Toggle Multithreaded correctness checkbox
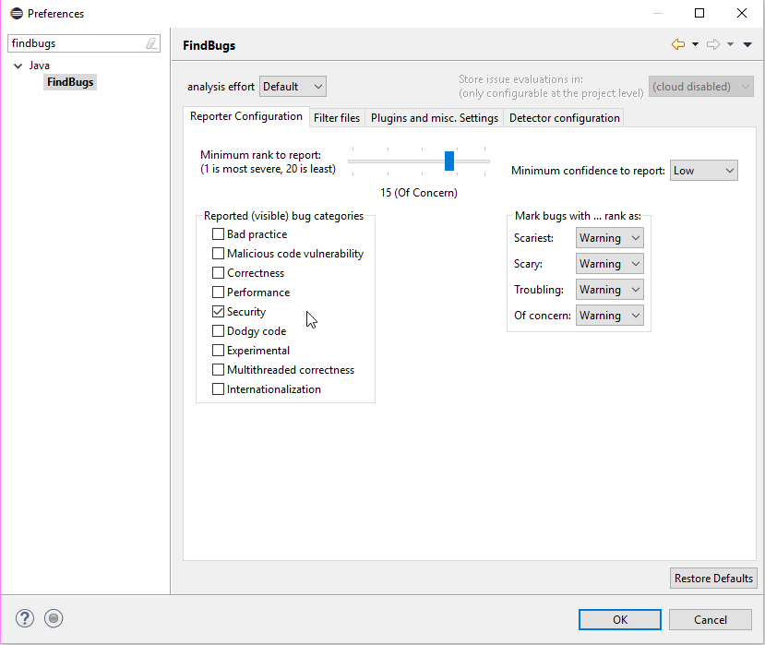765x645 pixels. pyautogui.click(x=218, y=370)
